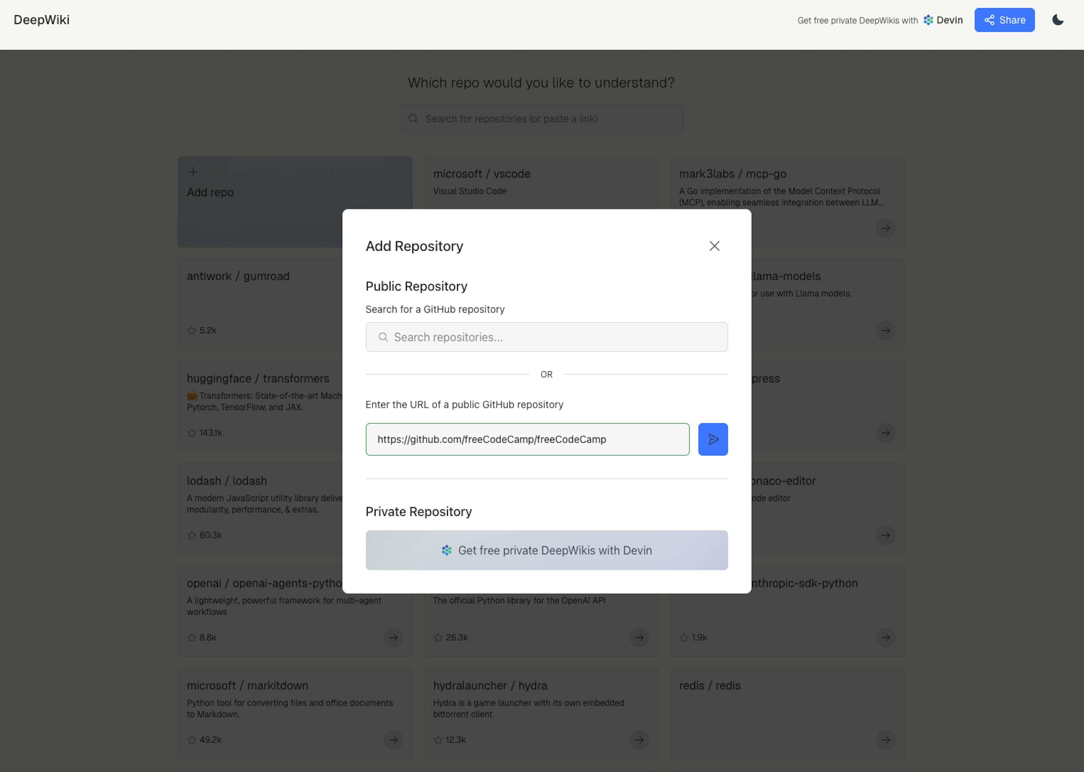This screenshot has width=1084, height=772.
Task: Click the gumroad star icon
Action: coord(192,330)
